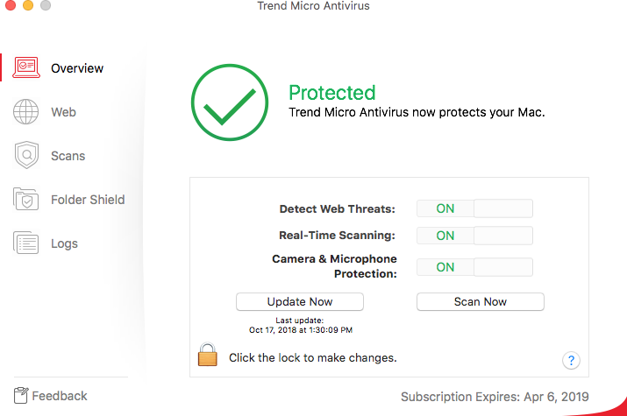Click the Overview laptop icon
Screen dimensions: 627x416
26,67
